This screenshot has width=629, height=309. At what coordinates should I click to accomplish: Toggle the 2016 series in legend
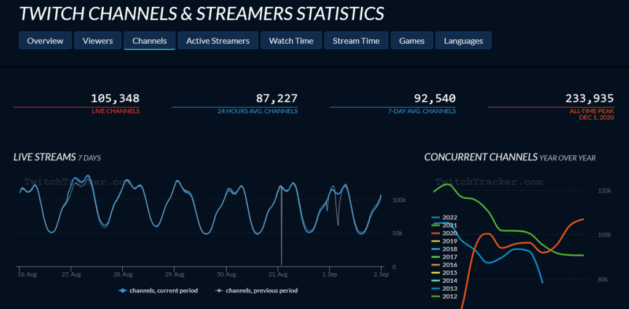445,264
